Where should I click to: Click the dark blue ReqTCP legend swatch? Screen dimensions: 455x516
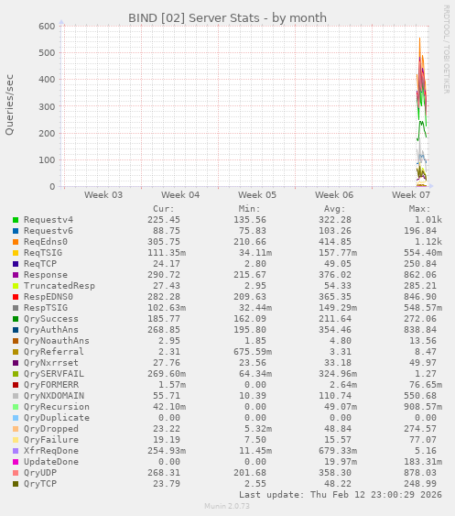click(x=16, y=264)
